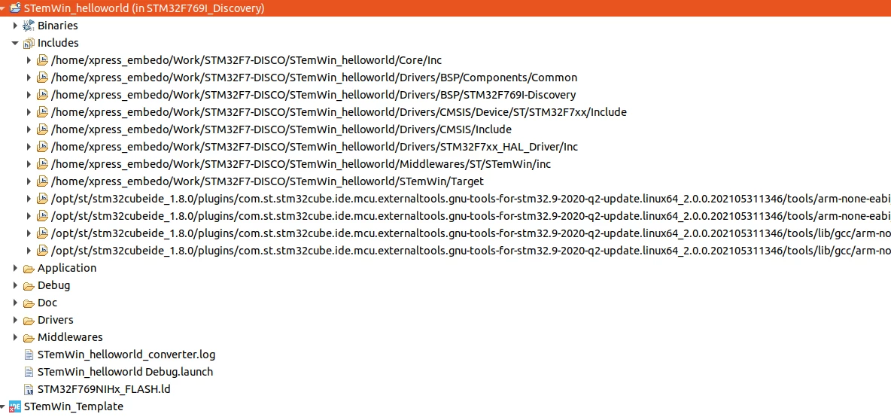Click the Application folder icon
891x417 pixels.
[29, 268]
